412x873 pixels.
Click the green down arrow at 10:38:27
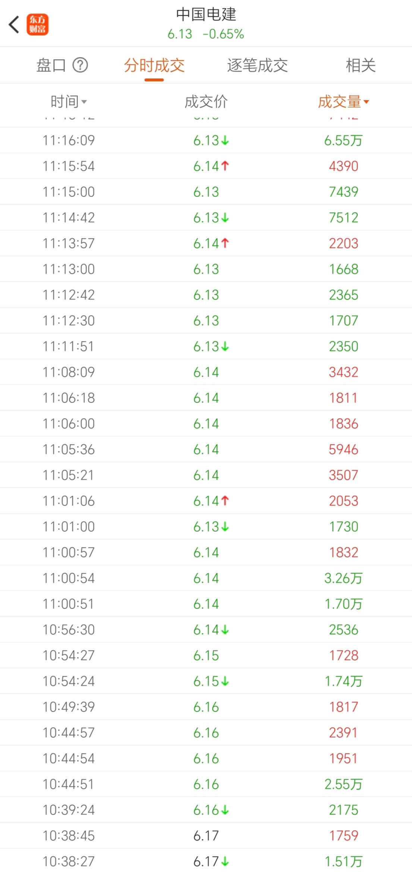coord(225,861)
